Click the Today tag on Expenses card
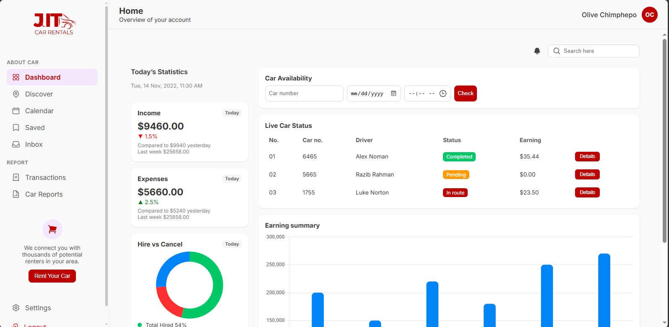The height and width of the screenshot is (327, 669). (232, 179)
